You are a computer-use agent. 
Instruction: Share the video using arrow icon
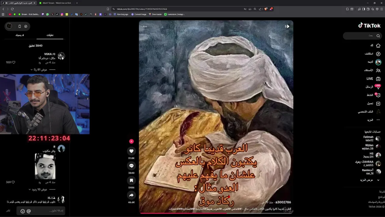(131, 195)
